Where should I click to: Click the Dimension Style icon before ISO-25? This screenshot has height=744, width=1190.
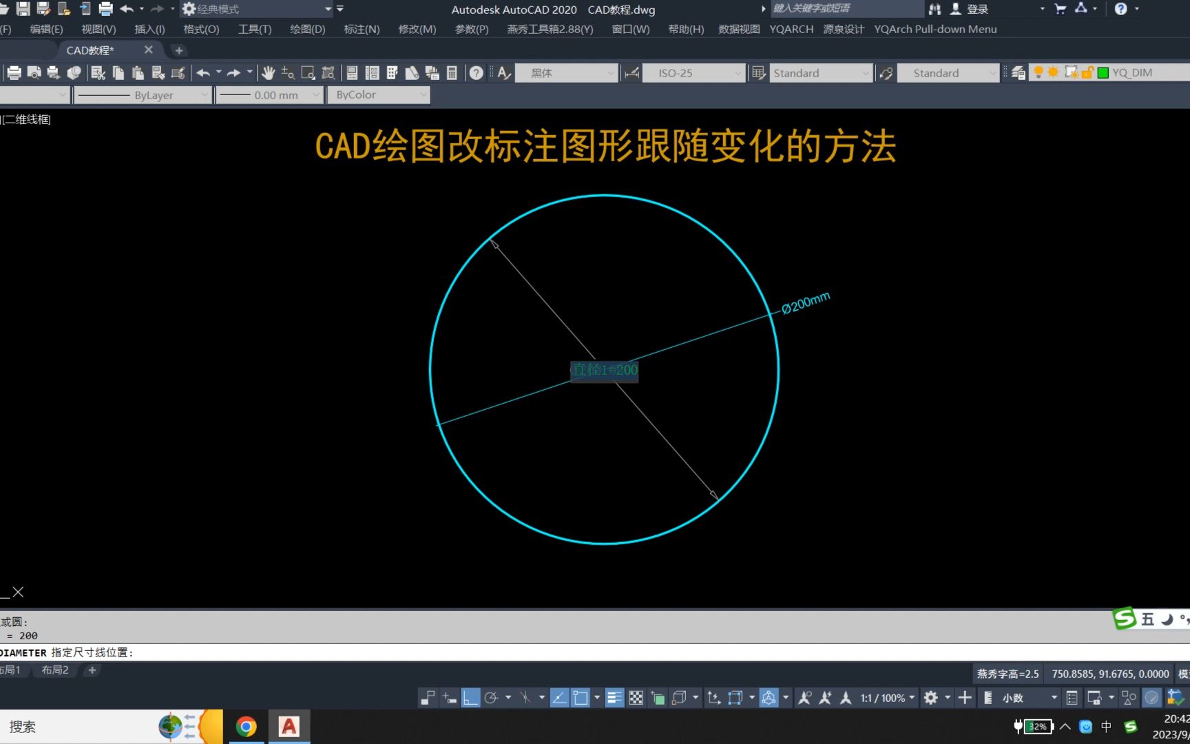point(631,73)
